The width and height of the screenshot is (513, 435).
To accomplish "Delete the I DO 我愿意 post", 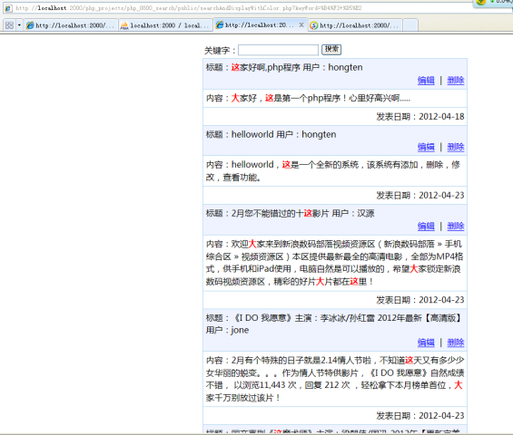I will pyautogui.click(x=456, y=343).
